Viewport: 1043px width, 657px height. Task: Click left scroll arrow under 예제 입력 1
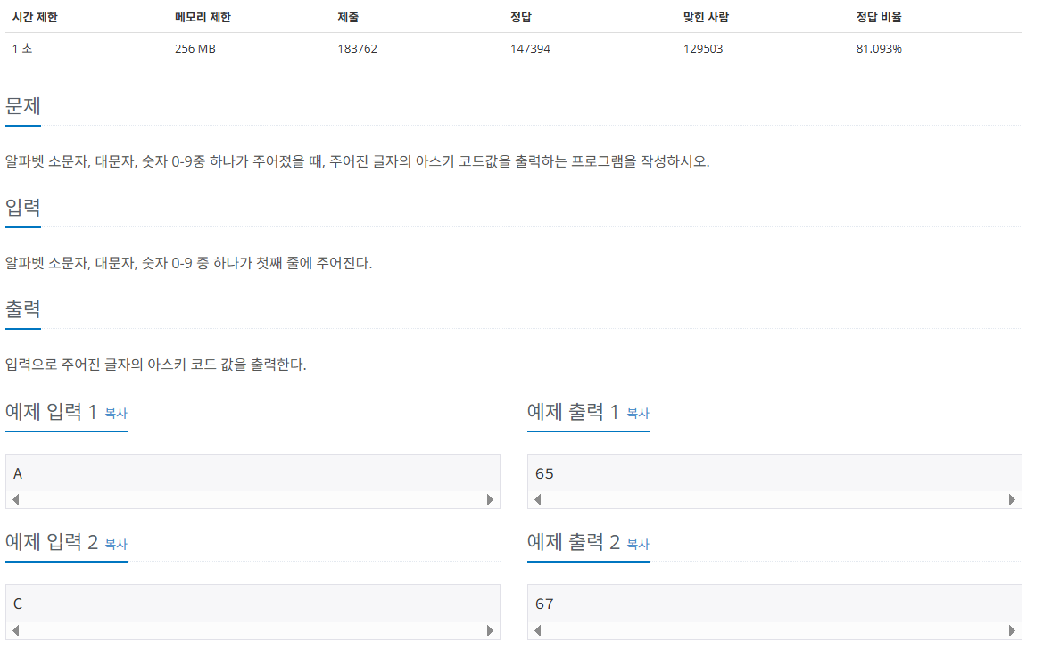click(14, 499)
